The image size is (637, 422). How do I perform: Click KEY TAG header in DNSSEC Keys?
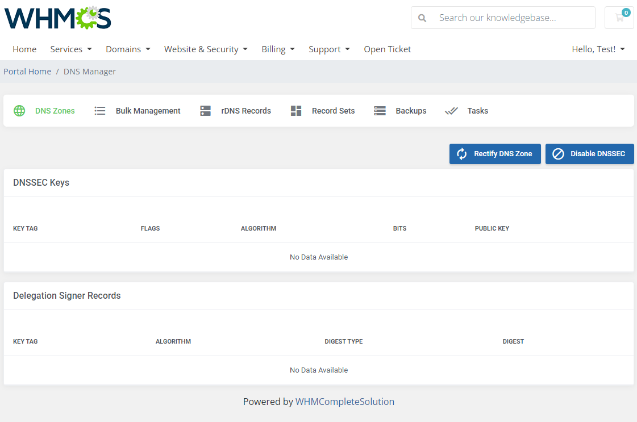[25, 228]
